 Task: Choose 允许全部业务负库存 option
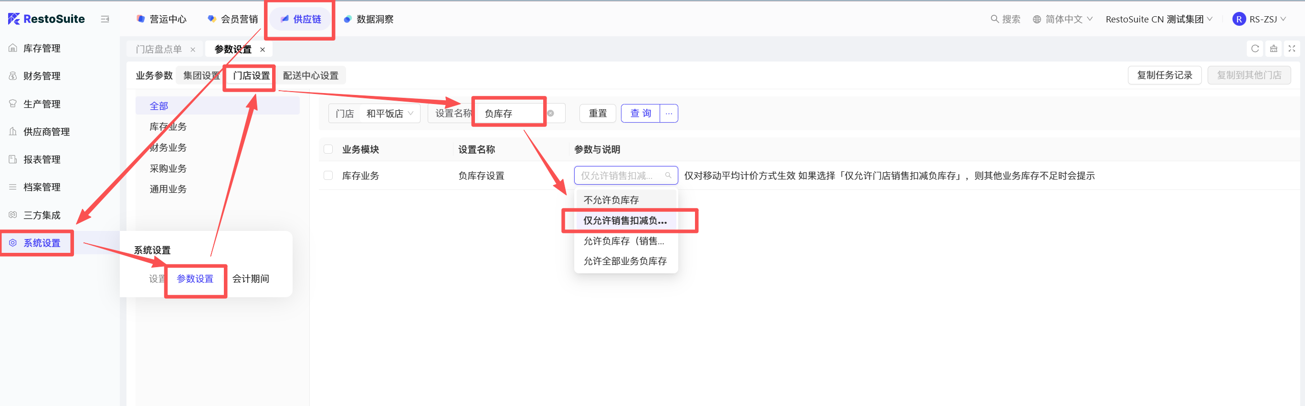[625, 261]
